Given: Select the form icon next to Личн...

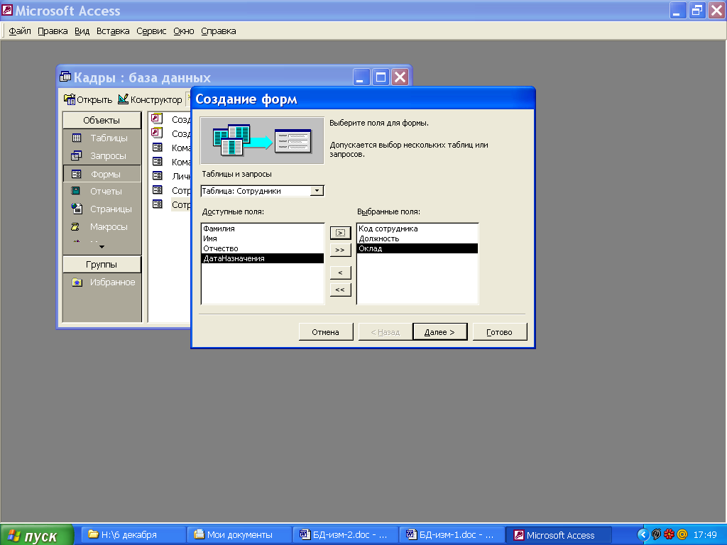Looking at the screenshot, I should point(158,176).
